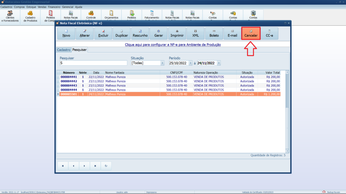Screen dimensions: 346x194
Task: Expand the Situação dropdown
Action: 162,63
